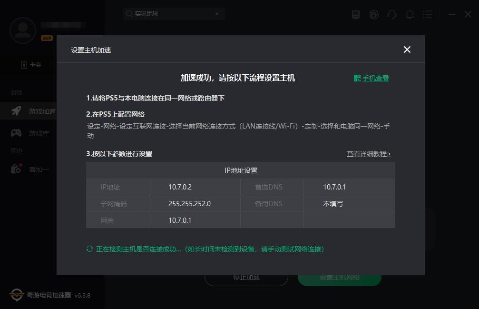Open notifications with the bell icon

click(410, 14)
